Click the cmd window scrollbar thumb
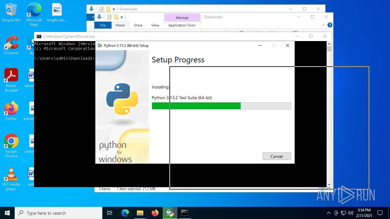Screen dimensions: 390x219 (329, 49)
